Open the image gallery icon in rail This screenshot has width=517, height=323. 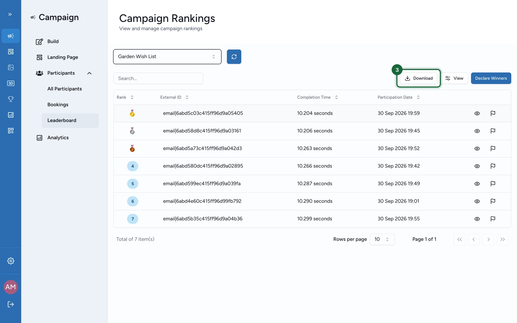pyautogui.click(x=11, y=68)
